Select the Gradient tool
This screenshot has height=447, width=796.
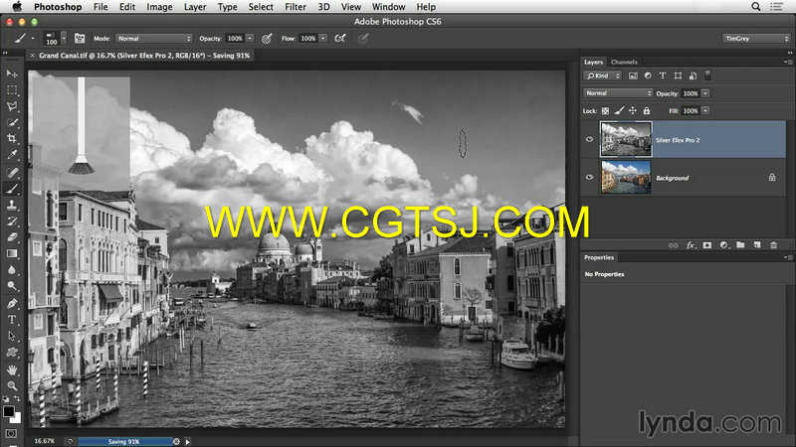tap(12, 253)
